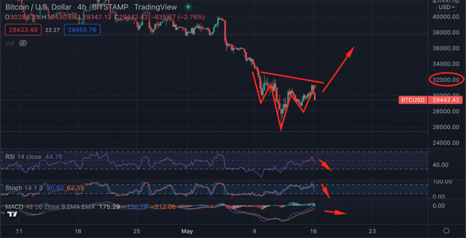Click the 16 date on time axis

(313, 231)
